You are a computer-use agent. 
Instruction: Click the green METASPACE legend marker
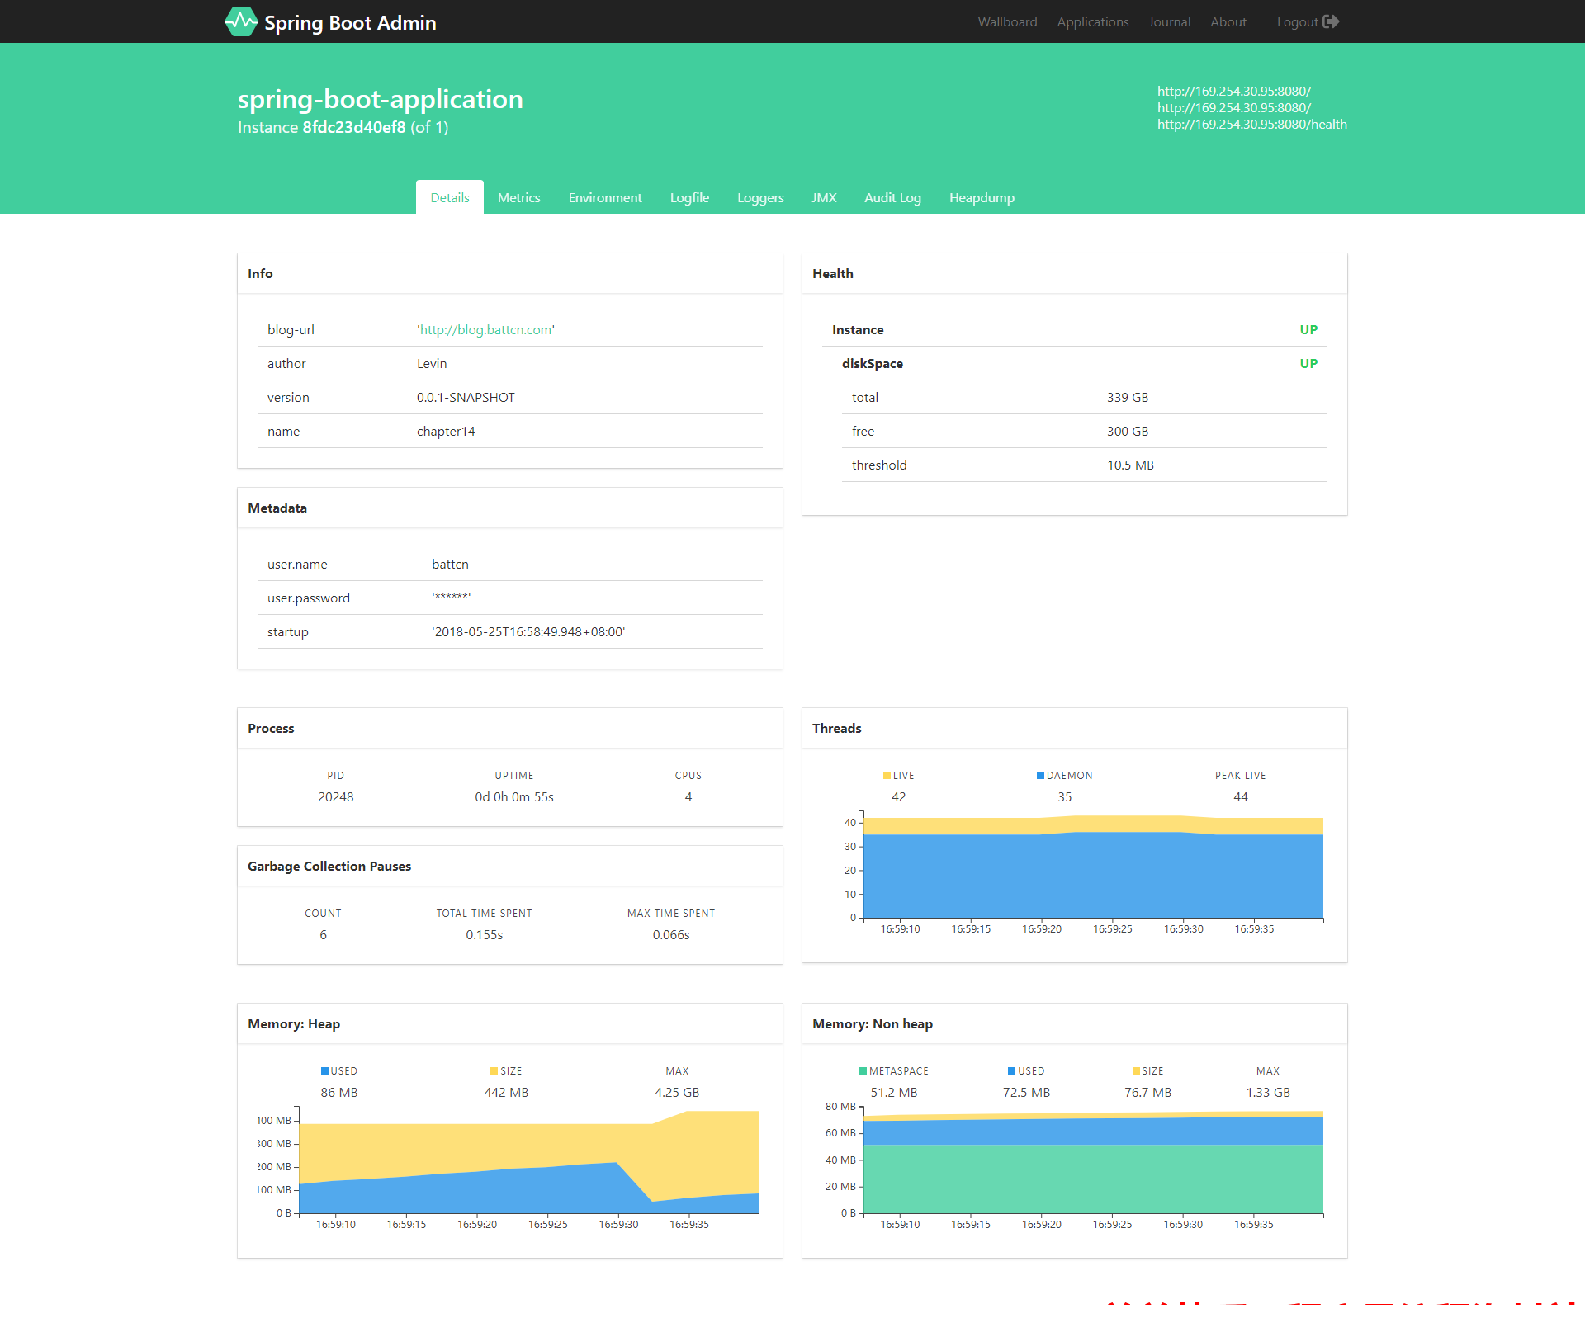(863, 1071)
